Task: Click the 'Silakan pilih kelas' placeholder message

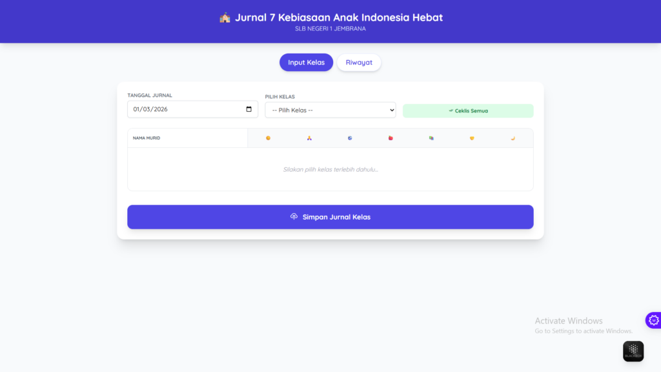Action: click(x=330, y=170)
